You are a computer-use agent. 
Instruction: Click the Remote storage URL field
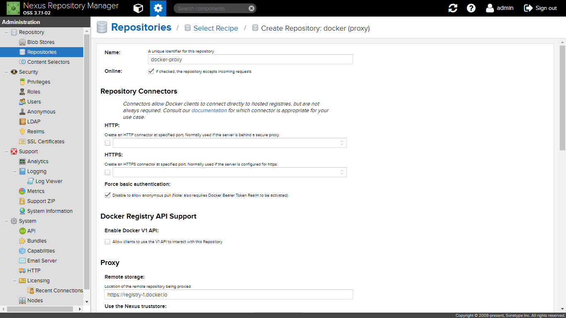(229, 294)
